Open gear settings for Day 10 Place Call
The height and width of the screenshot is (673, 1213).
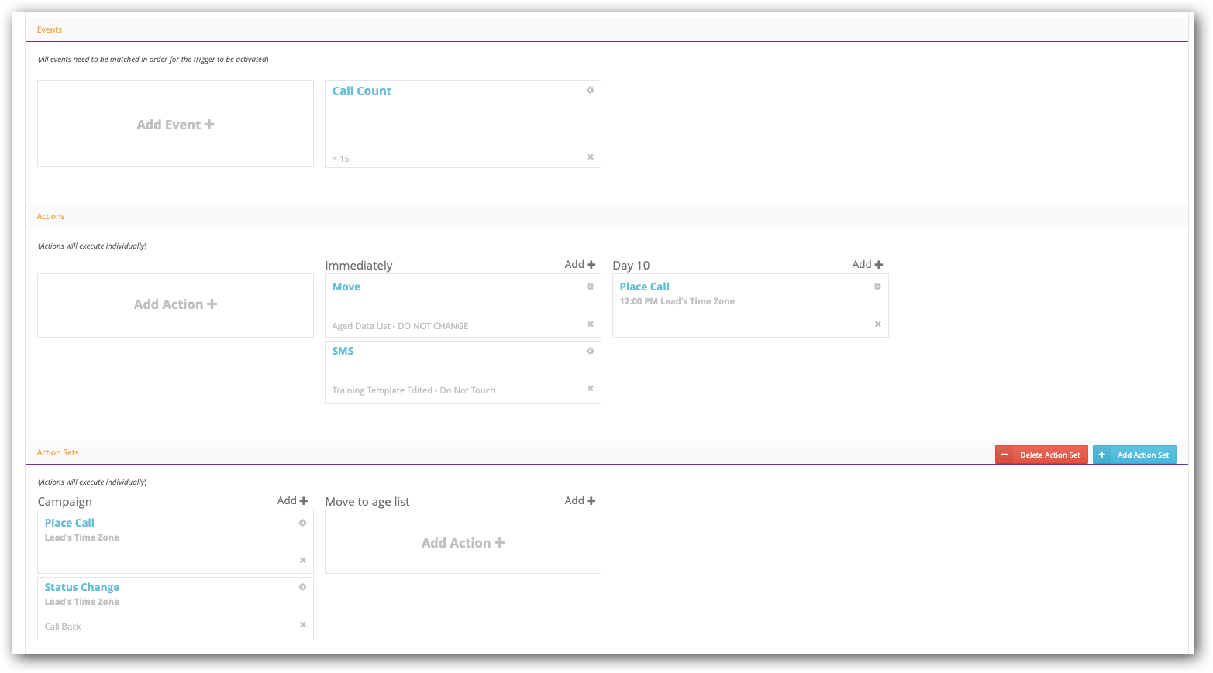point(877,287)
